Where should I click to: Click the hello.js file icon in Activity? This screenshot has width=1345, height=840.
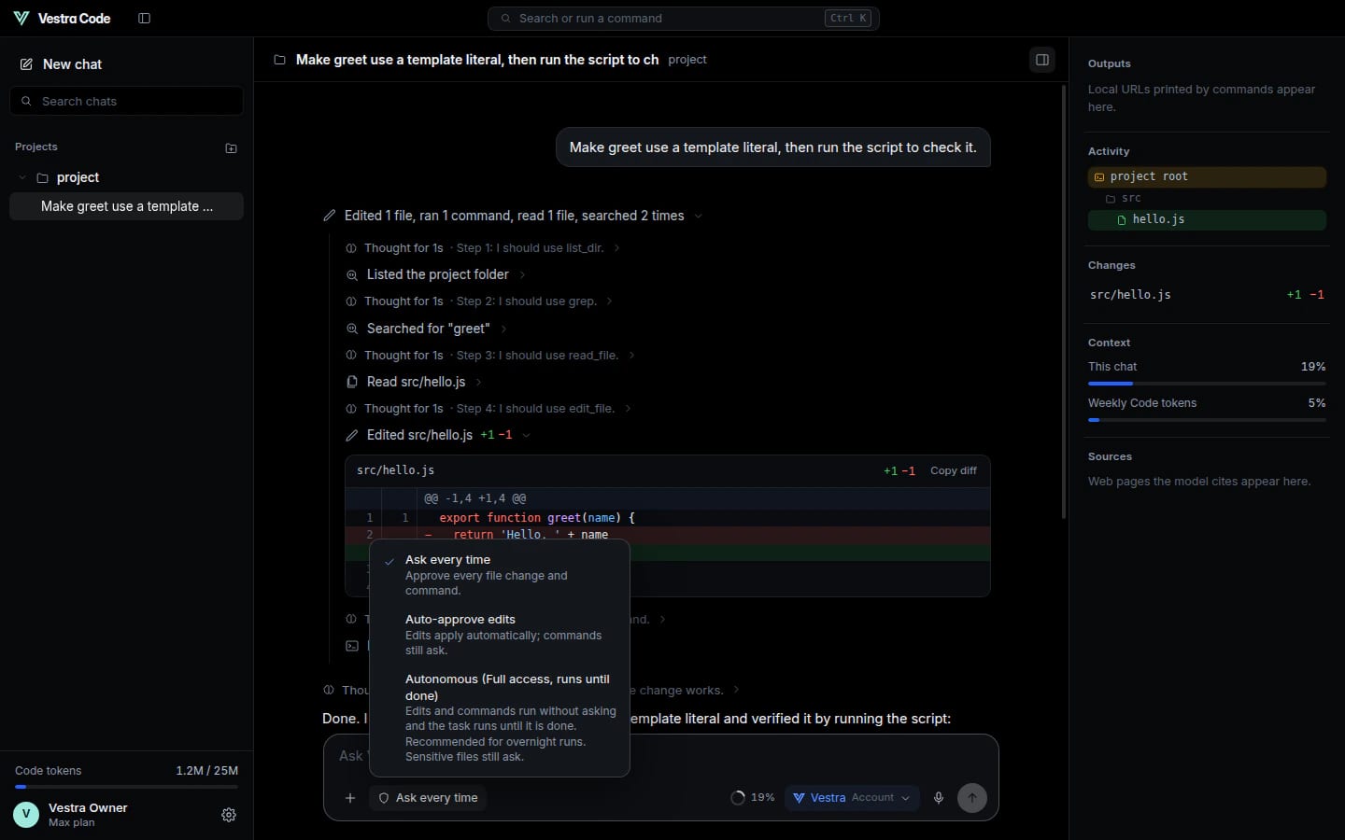coord(1122,220)
